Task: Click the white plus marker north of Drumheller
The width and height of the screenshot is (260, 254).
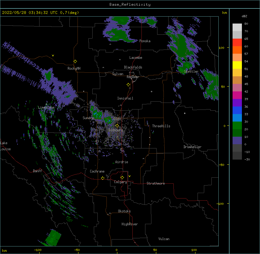Action: (x=185, y=113)
